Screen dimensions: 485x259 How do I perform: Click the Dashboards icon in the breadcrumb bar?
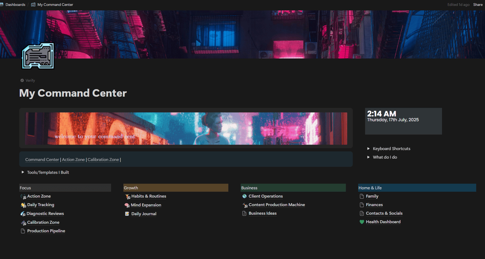click(3, 4)
